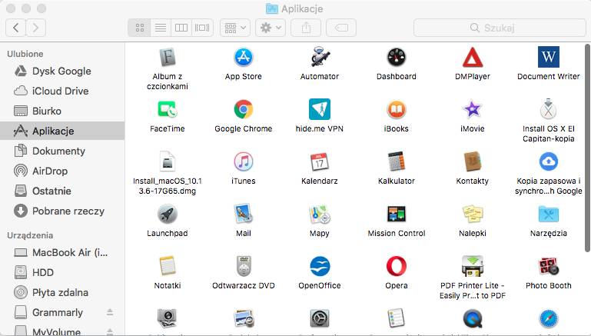The width and height of the screenshot is (591, 336).
Task: Click the Aplikacje folder icon in title bar
Action: point(272,8)
